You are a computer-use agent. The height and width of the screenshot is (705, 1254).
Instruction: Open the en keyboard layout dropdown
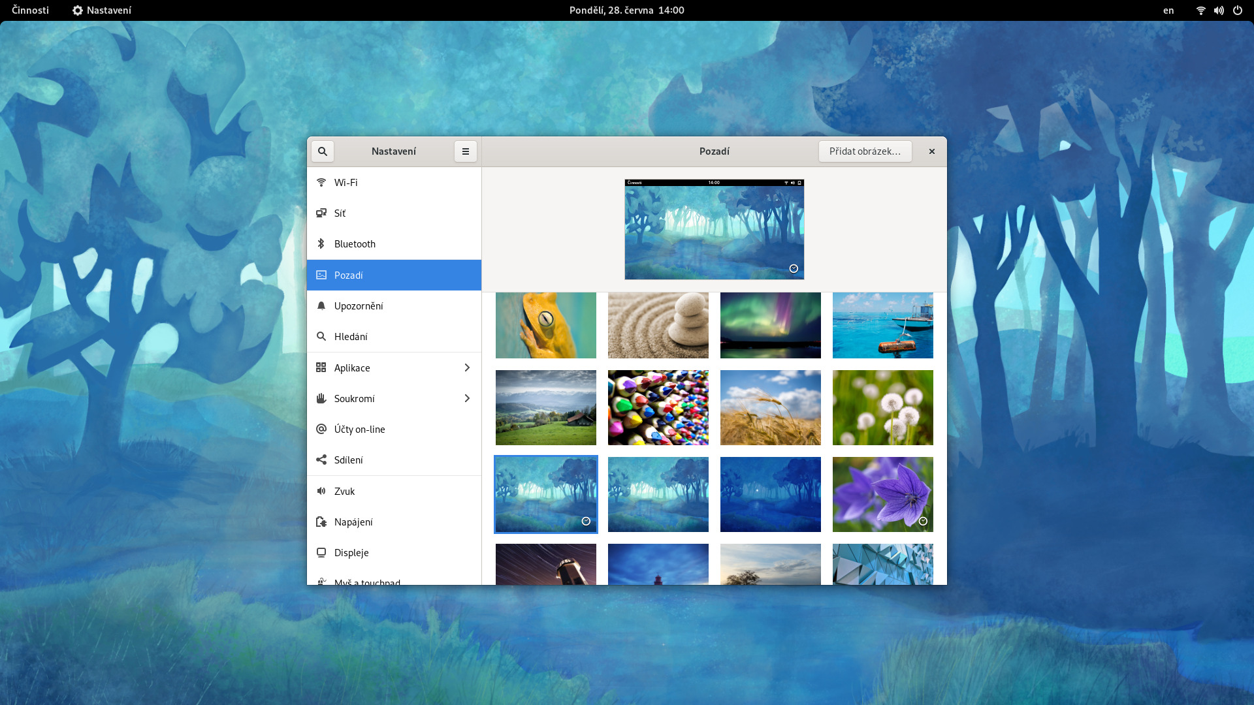point(1168,10)
